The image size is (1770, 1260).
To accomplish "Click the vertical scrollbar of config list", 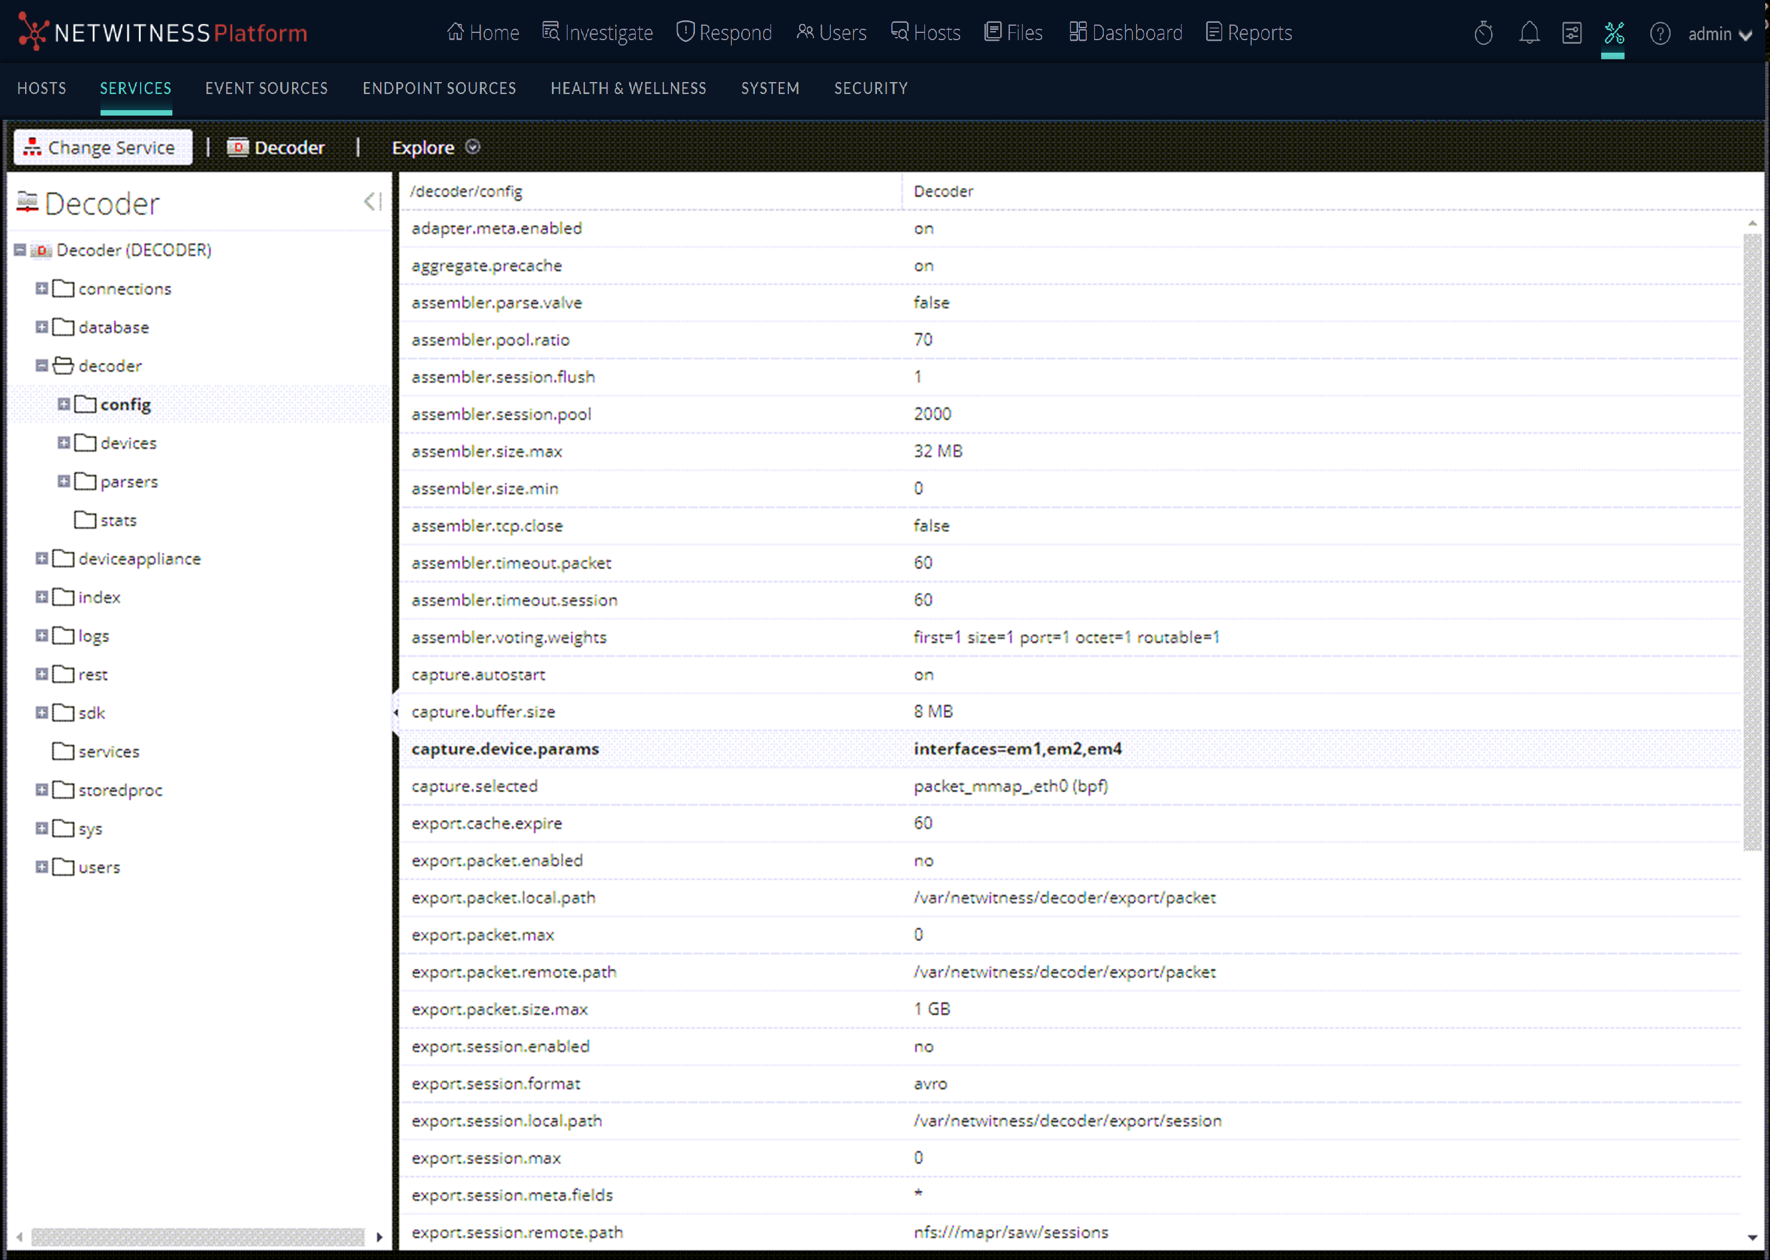I will (x=1751, y=543).
